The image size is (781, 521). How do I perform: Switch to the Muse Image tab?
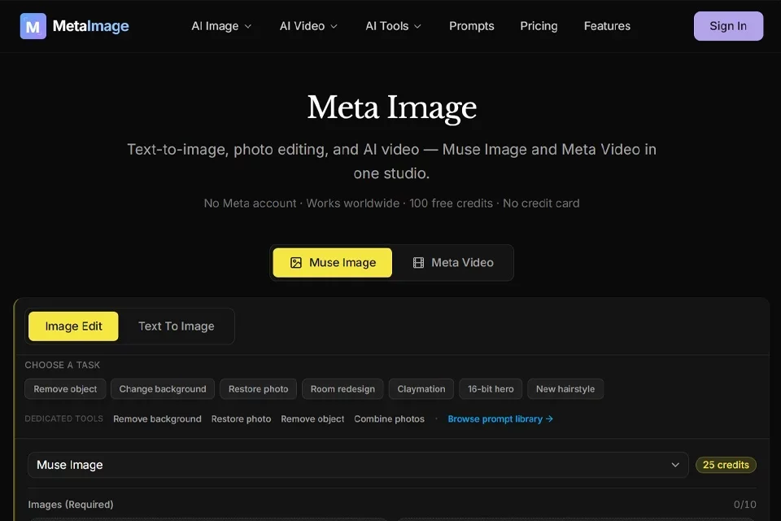(332, 263)
